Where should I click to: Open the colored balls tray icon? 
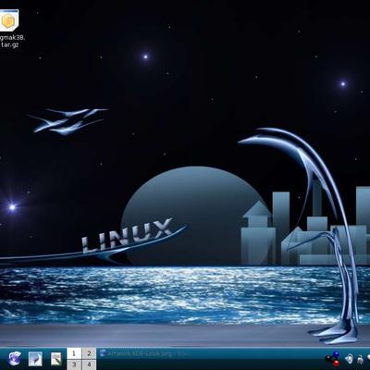pos(333,360)
